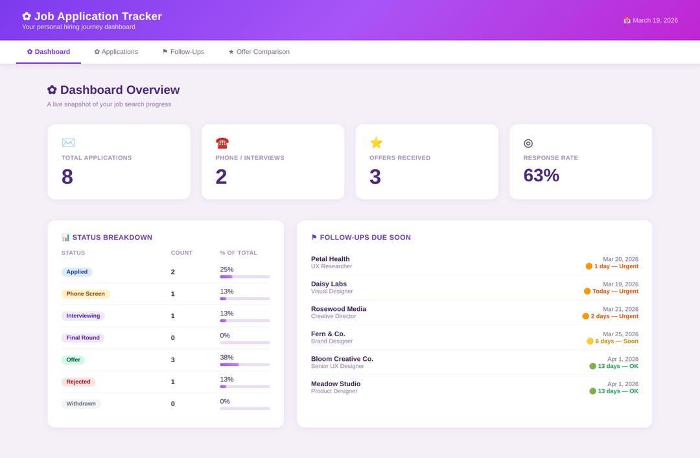700x458 pixels.
Task: Click the Phone Screen status badge
Action: [86, 293]
